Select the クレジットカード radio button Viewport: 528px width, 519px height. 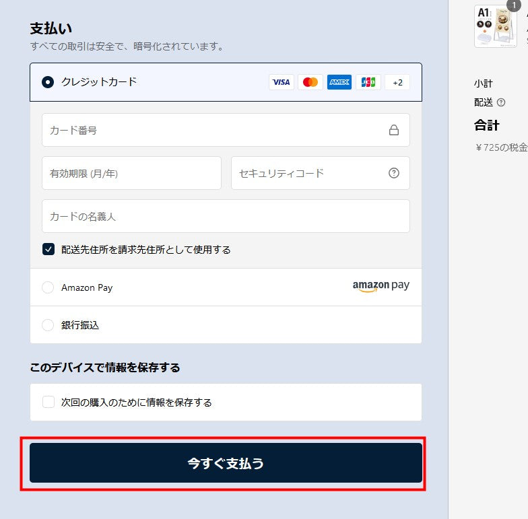tap(48, 82)
